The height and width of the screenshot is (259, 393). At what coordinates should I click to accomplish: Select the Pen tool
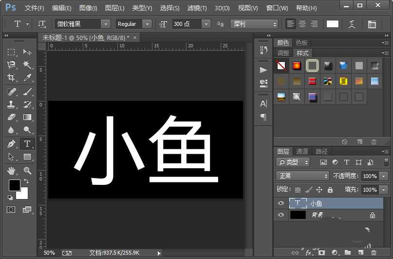tap(12, 144)
